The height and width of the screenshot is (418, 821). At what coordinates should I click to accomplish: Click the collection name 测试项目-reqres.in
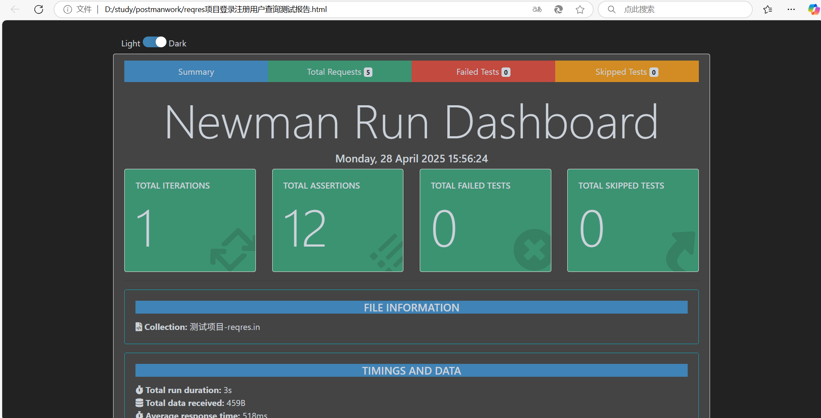tap(225, 327)
